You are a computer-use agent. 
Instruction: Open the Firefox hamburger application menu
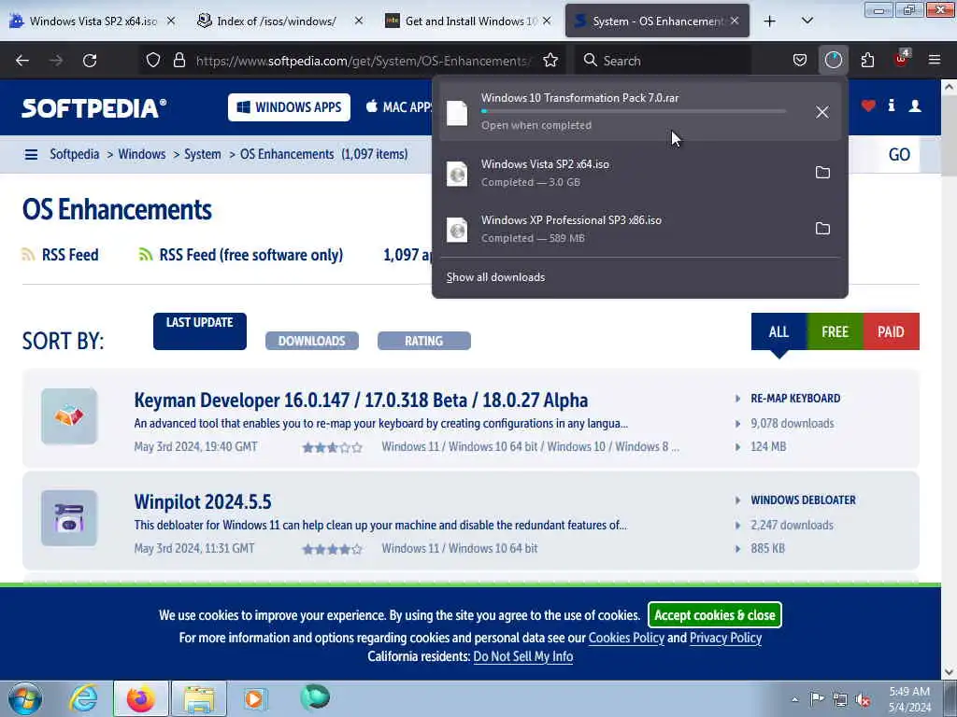(934, 60)
